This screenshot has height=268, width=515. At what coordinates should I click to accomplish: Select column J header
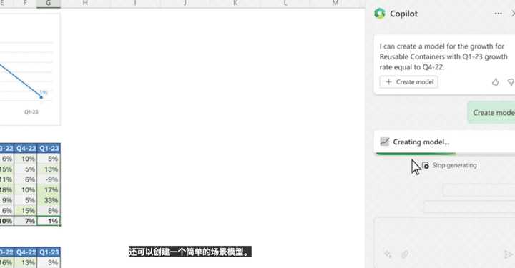pos(185,4)
